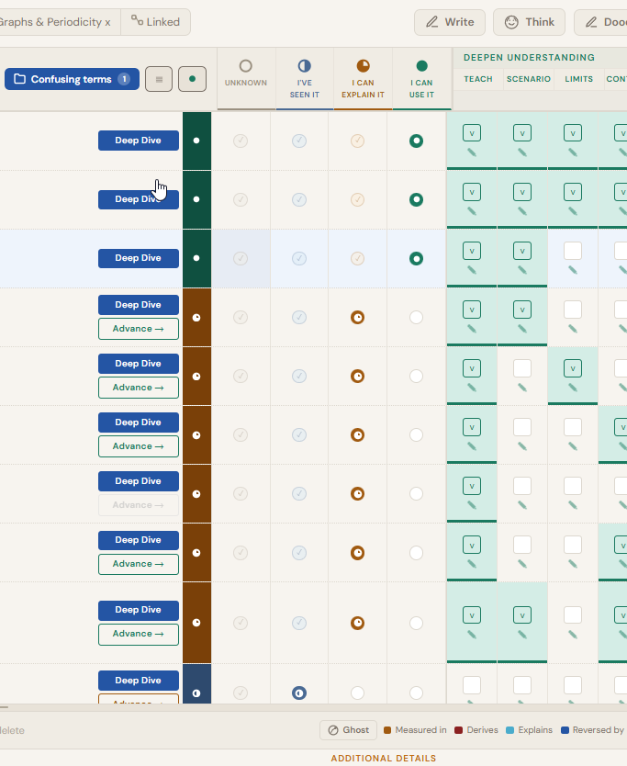Check the Limits box in third row

[573, 251]
